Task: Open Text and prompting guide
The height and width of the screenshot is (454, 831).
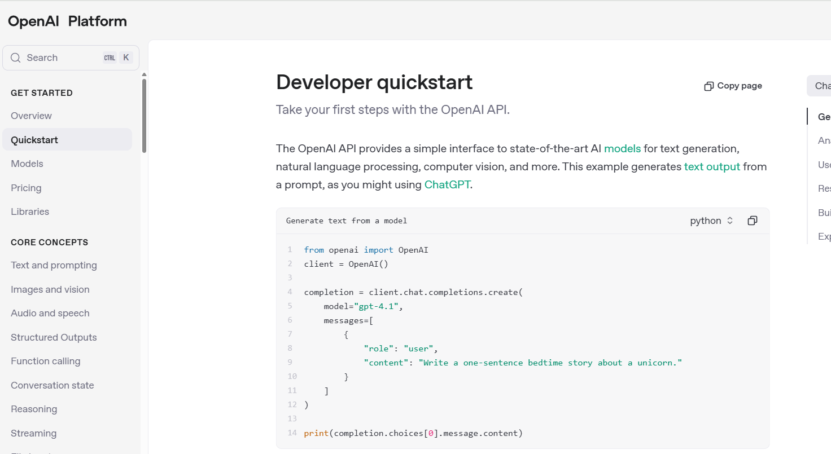Action: click(54, 265)
